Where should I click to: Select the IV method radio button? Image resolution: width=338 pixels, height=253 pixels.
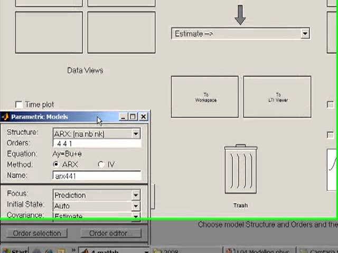[101, 164]
